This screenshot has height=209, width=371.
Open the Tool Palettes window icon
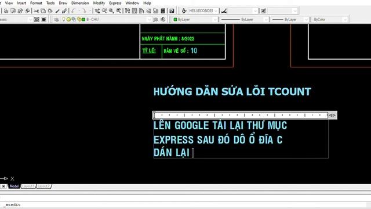click(141, 11)
